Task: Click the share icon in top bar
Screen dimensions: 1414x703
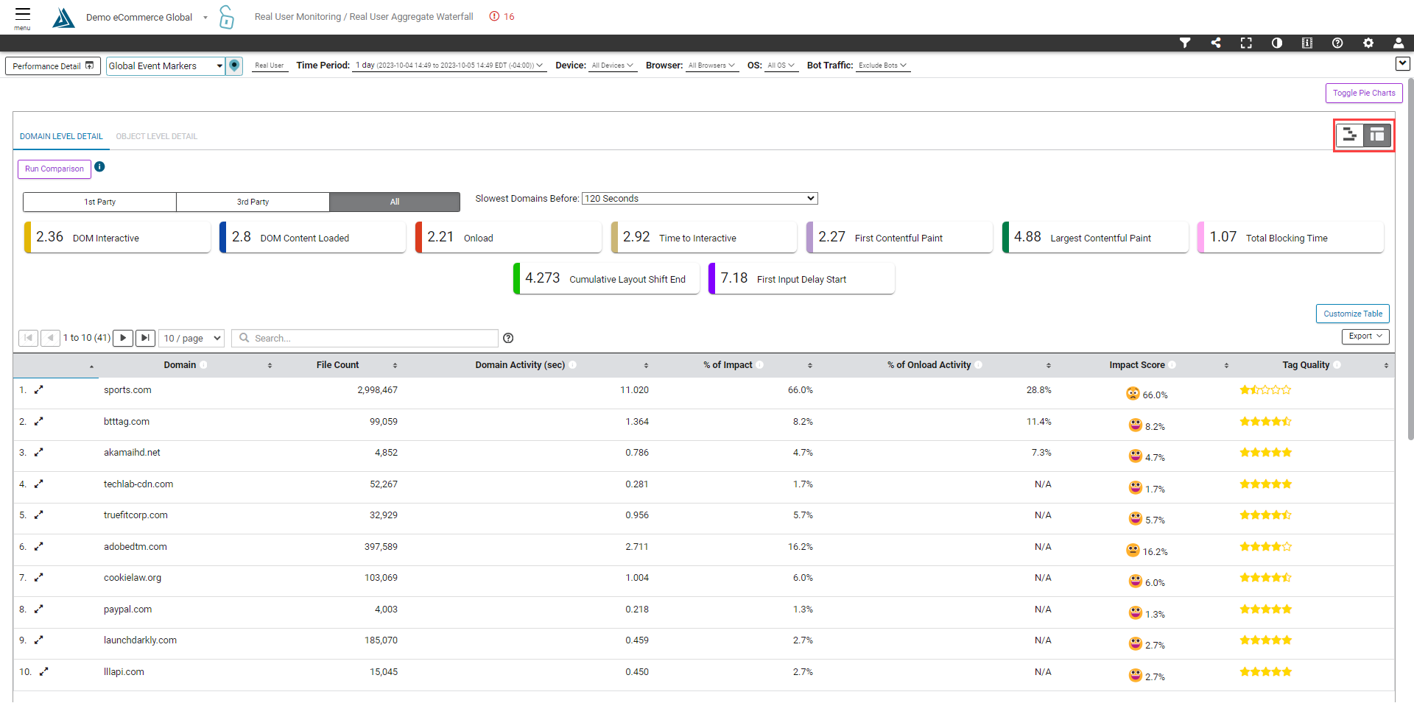Action: click(x=1216, y=43)
